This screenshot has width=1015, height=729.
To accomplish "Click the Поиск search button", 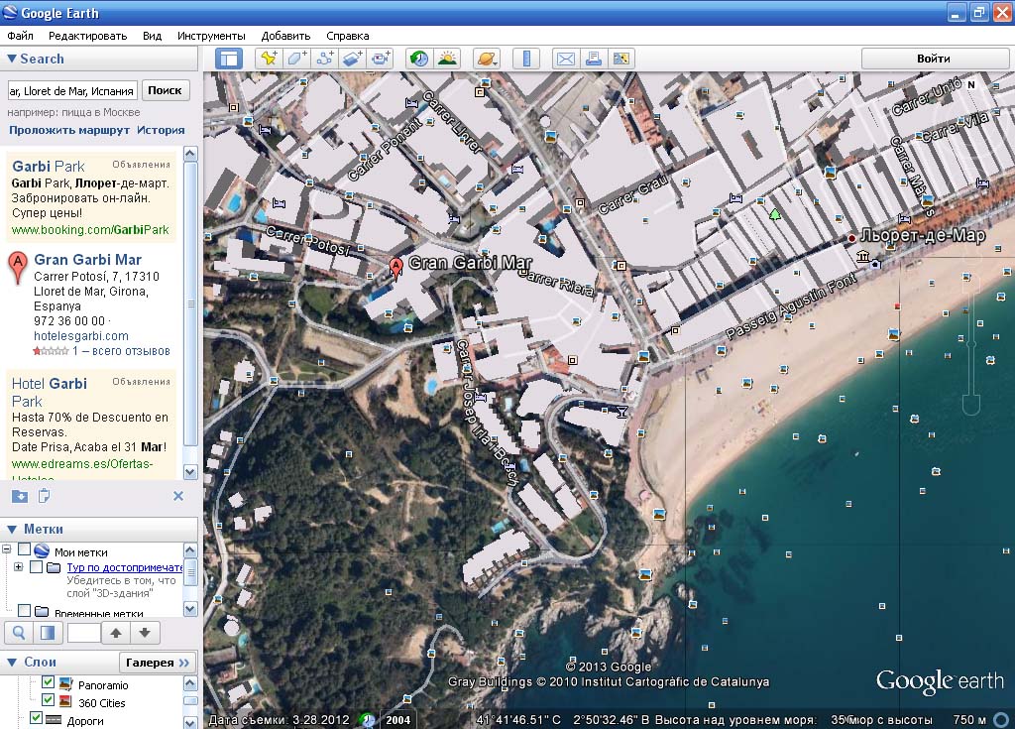I will coord(166,90).
